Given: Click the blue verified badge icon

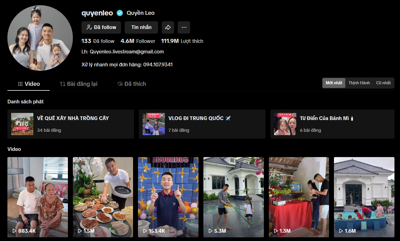Looking at the screenshot, I should (x=120, y=13).
